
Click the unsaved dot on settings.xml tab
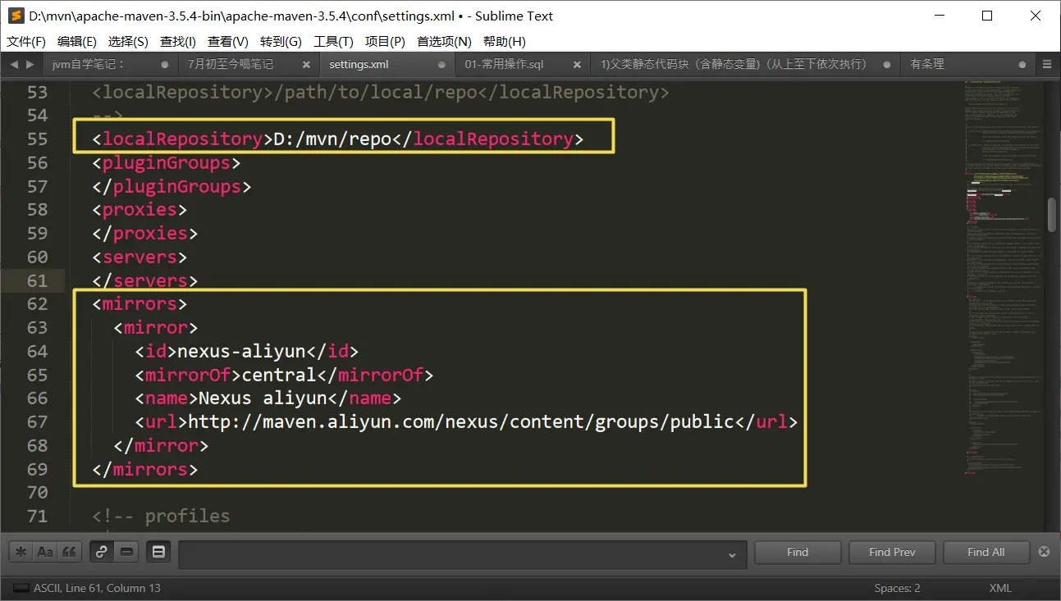click(x=442, y=64)
